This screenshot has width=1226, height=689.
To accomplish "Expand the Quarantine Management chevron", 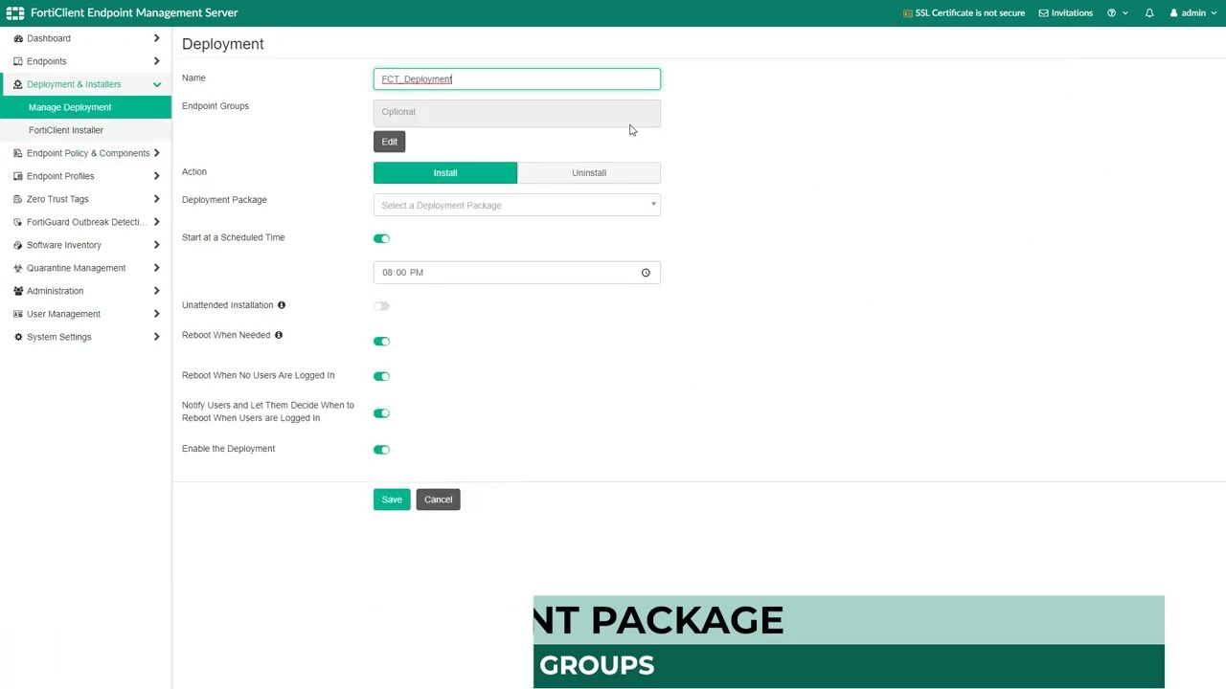I will pyautogui.click(x=156, y=268).
